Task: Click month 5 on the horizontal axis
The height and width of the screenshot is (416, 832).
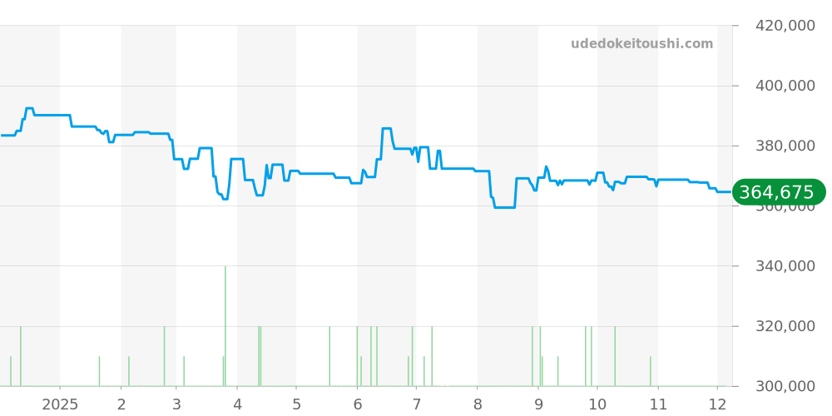Action: click(296, 404)
